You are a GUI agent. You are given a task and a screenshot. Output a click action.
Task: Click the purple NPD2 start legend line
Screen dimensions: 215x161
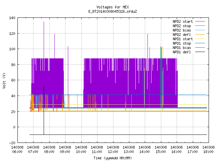click(200, 21)
